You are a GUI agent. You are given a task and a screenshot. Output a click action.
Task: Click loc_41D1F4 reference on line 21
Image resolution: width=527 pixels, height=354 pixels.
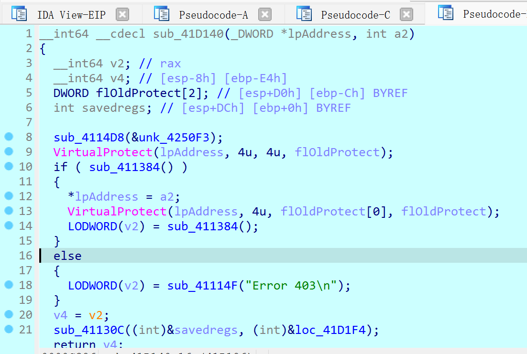coord(333,330)
